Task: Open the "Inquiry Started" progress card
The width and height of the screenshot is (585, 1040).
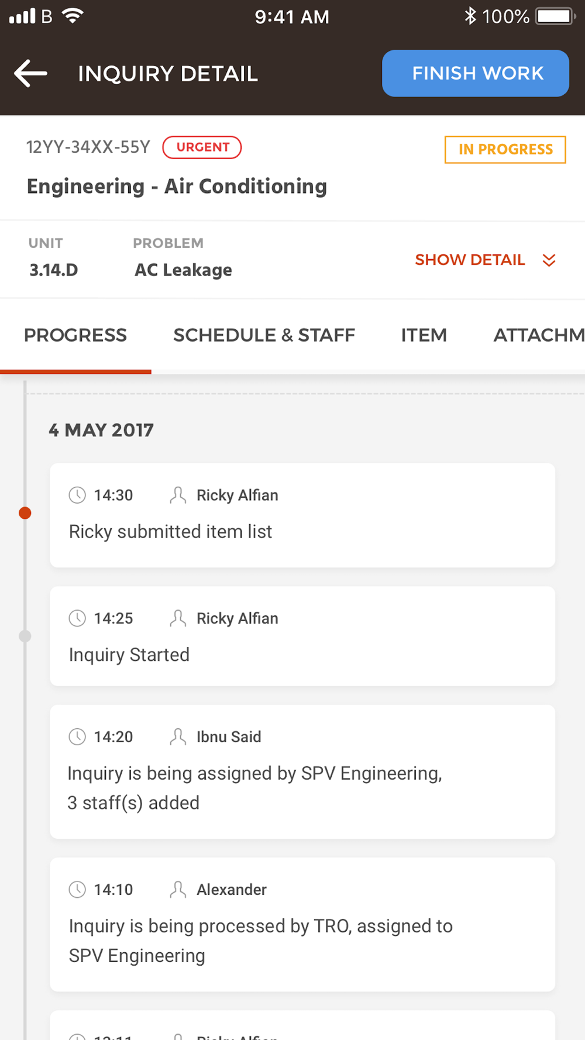Action: pos(302,636)
